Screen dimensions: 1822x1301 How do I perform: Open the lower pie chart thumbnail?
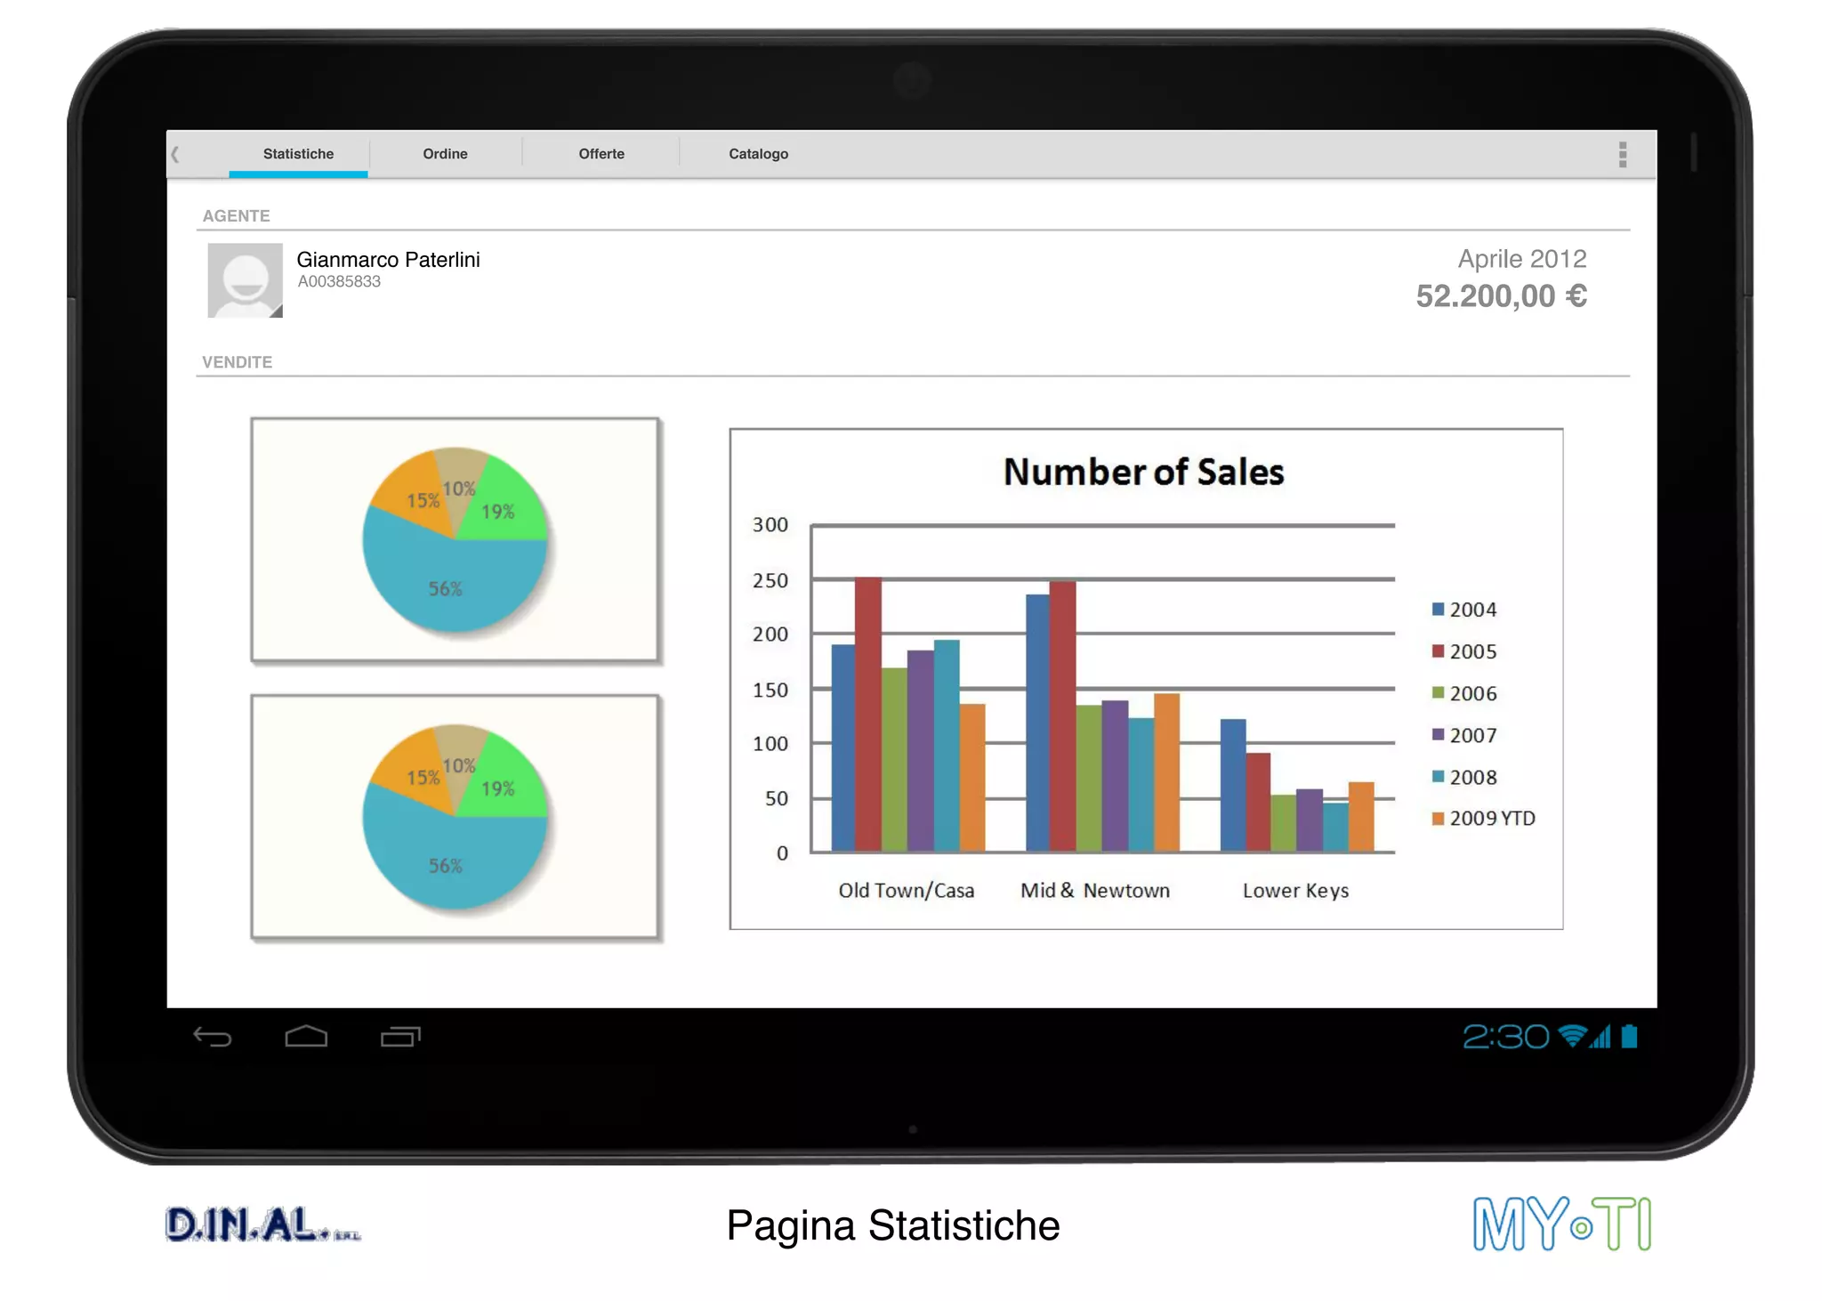pyautogui.click(x=455, y=816)
